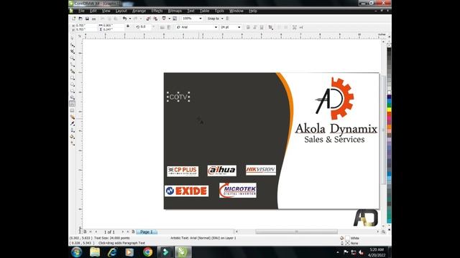This screenshot has height=258, width=460.
Task: Select the Crop tool
Action: click(72, 52)
